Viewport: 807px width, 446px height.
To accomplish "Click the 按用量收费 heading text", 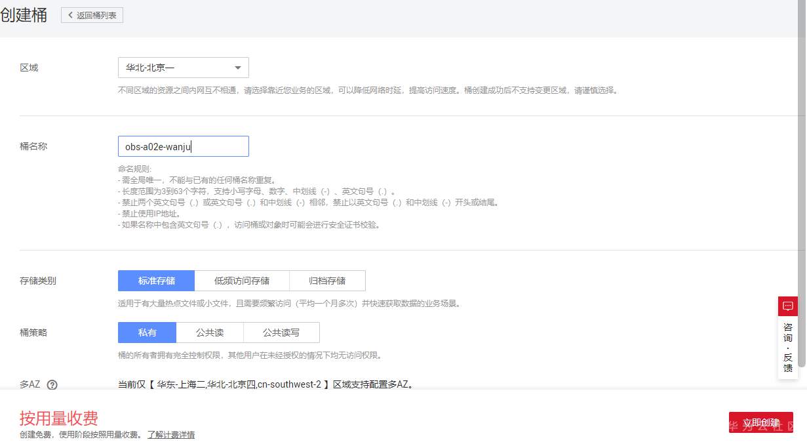I will [x=59, y=418].
